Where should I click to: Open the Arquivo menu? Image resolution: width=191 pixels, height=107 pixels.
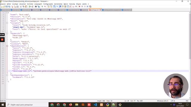(3, 4)
